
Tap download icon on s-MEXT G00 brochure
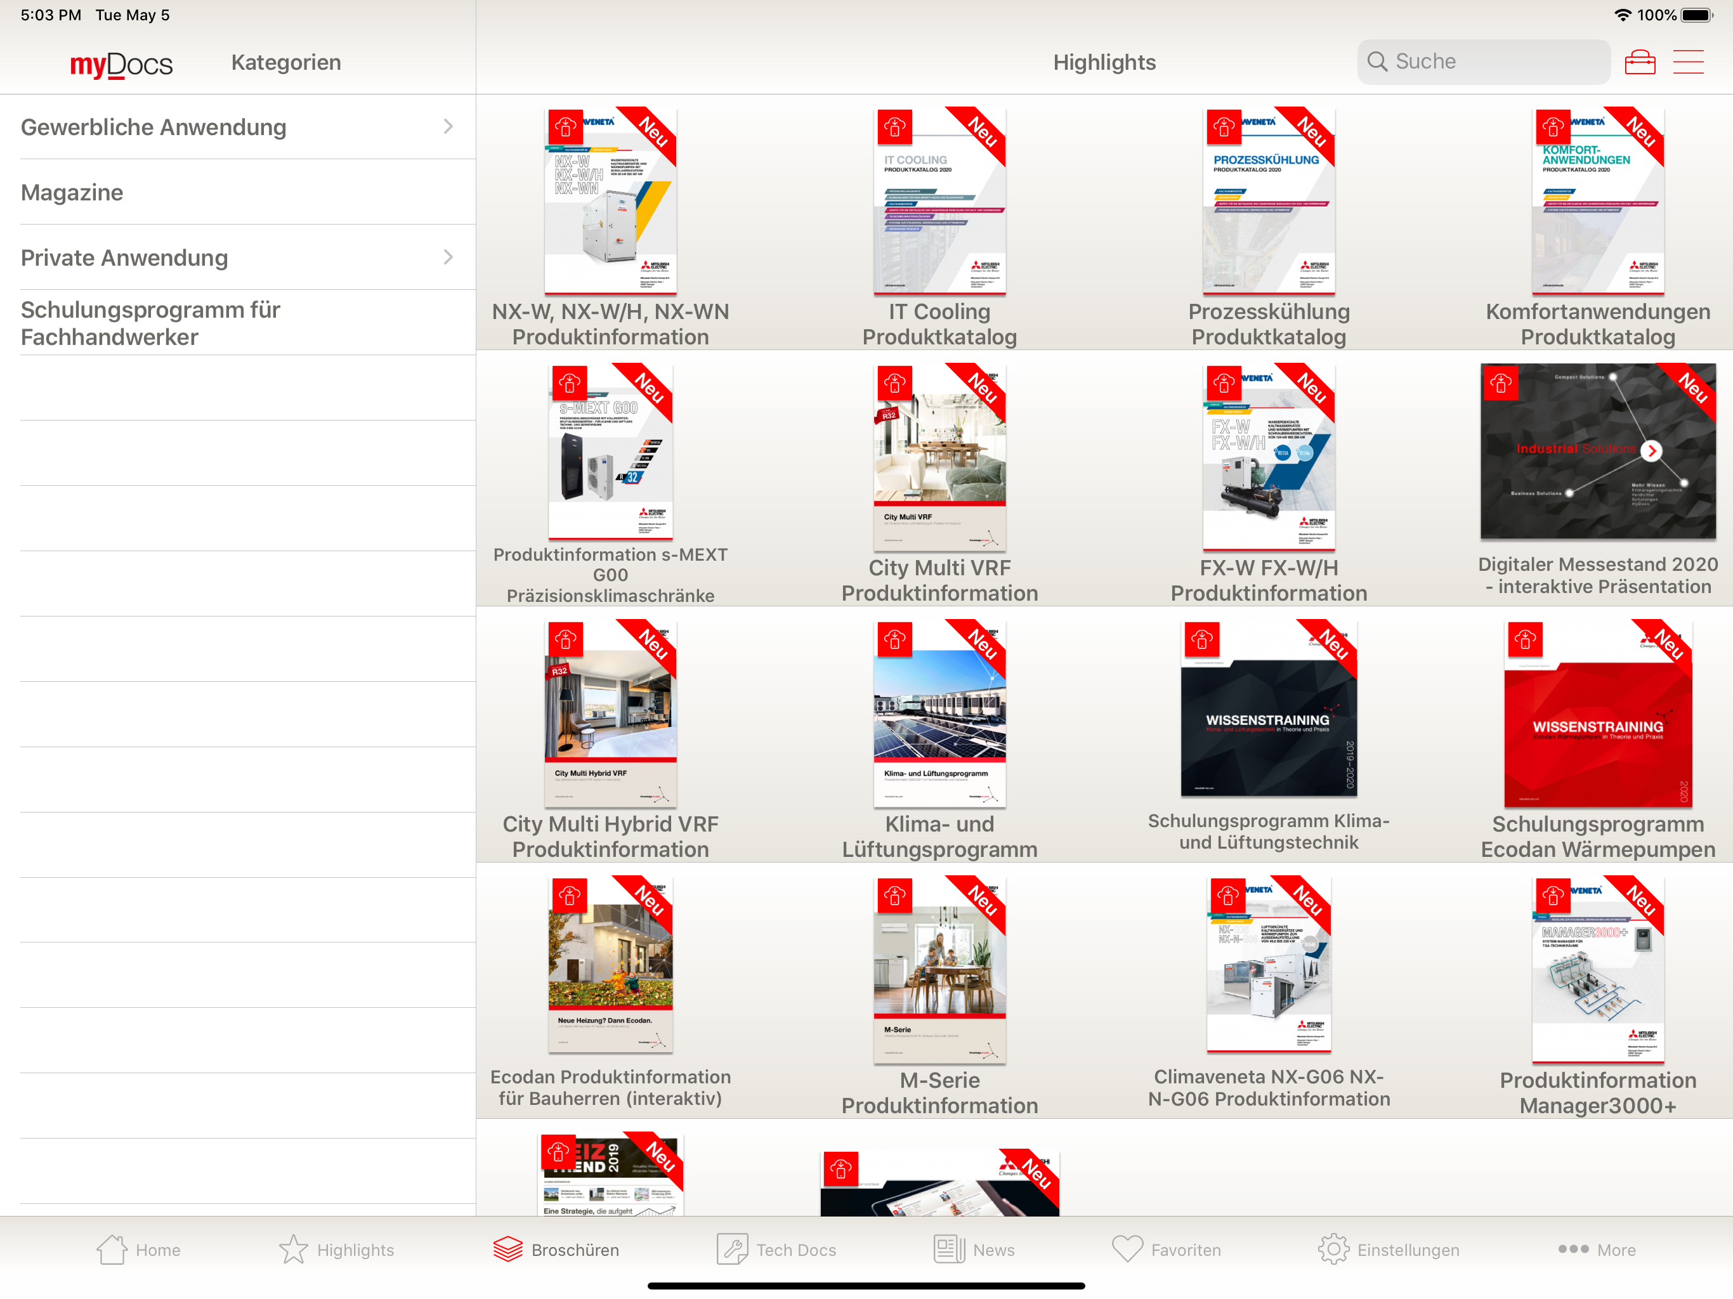(x=570, y=383)
